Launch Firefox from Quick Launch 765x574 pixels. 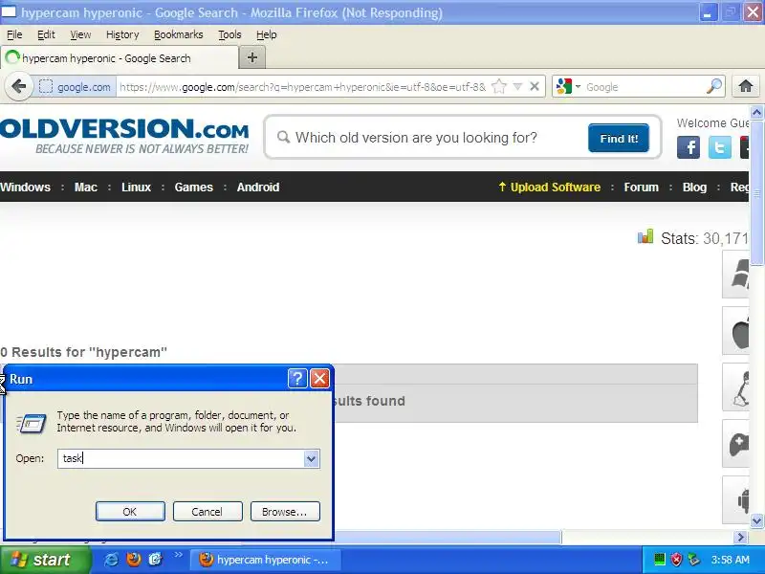(133, 560)
